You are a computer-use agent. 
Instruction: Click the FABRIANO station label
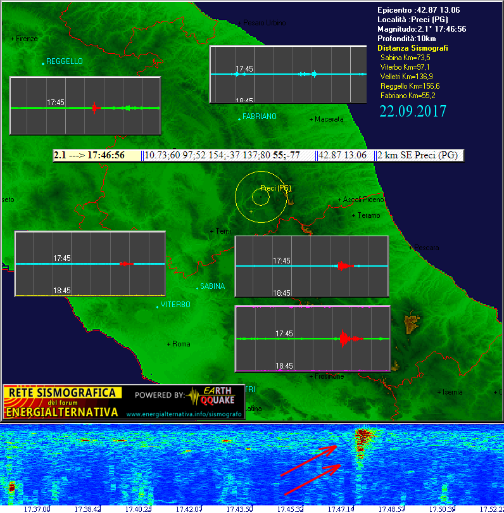click(260, 116)
